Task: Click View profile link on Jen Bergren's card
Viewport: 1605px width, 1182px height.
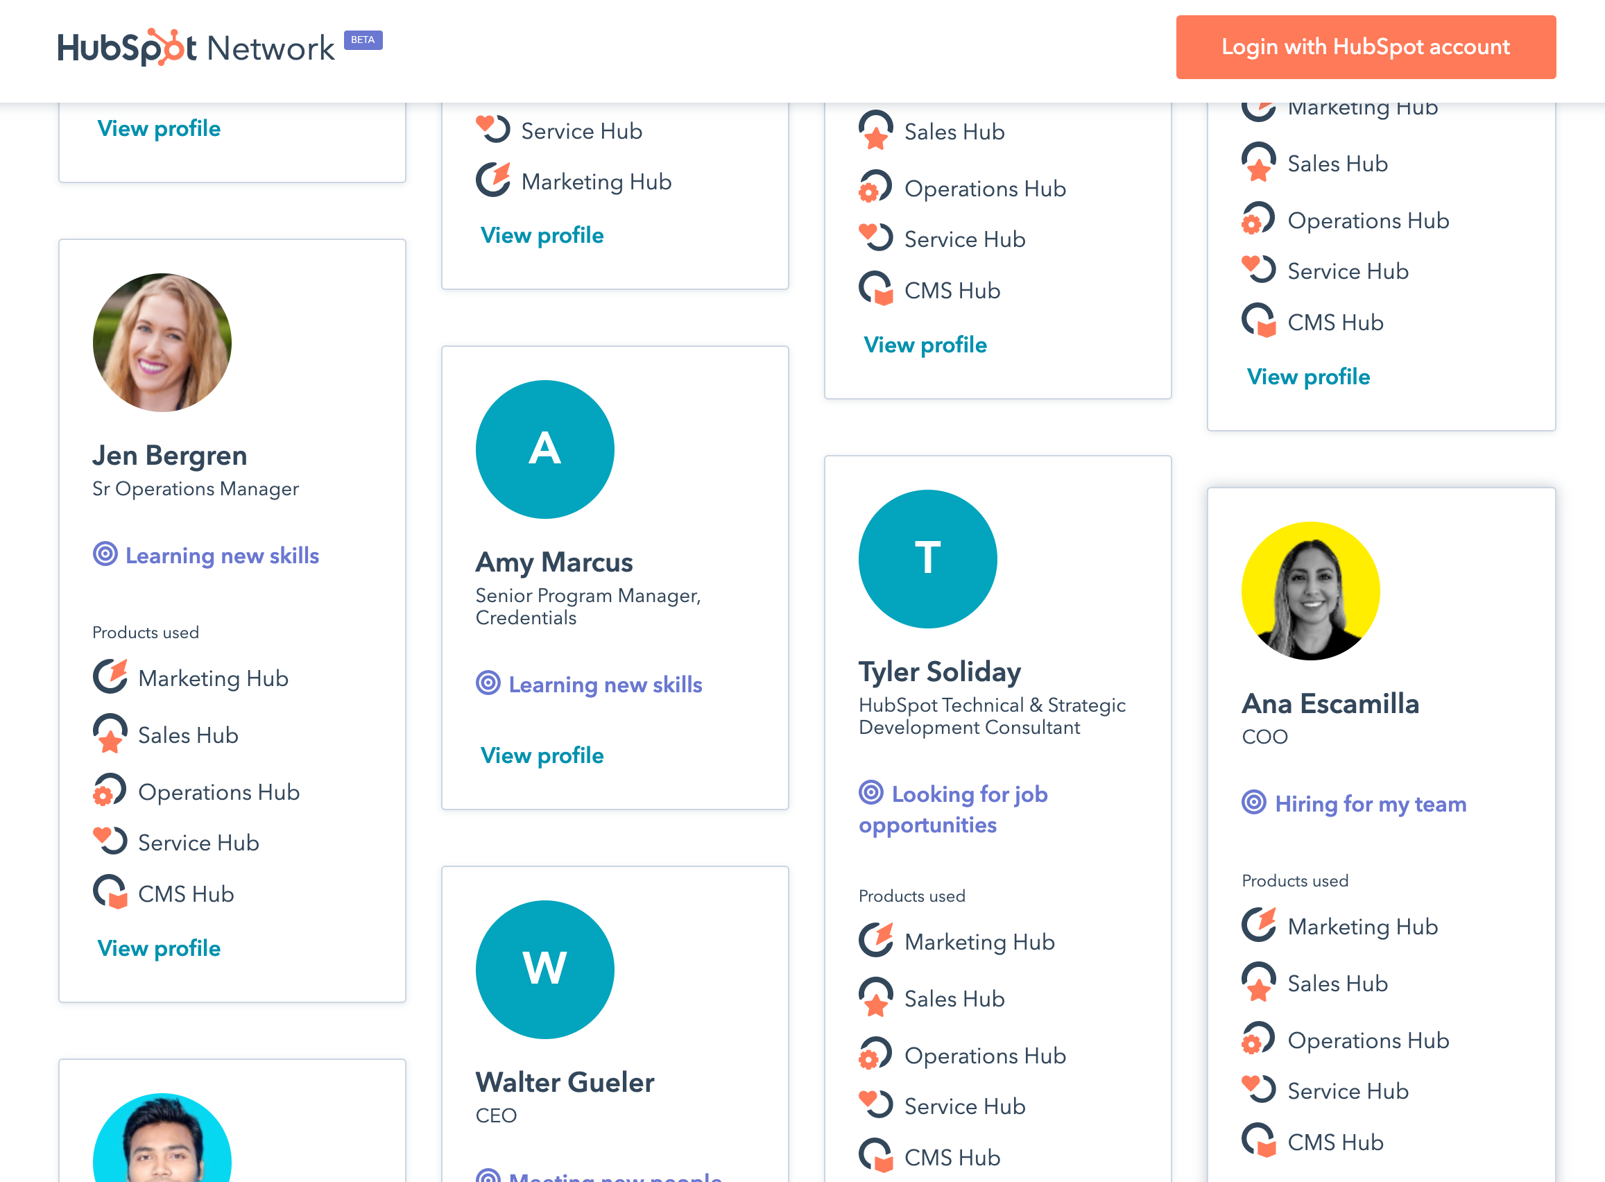Action: coord(160,949)
